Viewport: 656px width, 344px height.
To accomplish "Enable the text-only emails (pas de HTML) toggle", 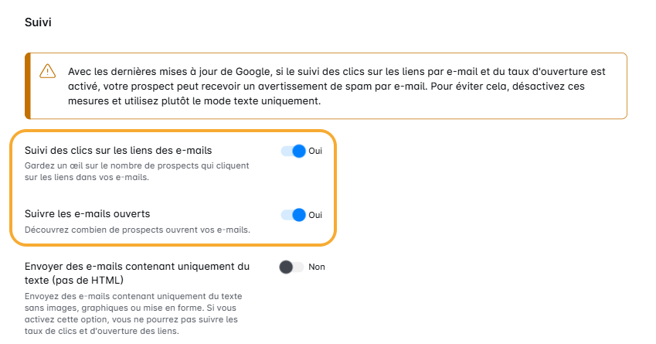I will [x=291, y=267].
